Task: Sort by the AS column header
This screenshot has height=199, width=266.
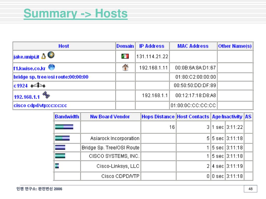Action: pos(248,117)
